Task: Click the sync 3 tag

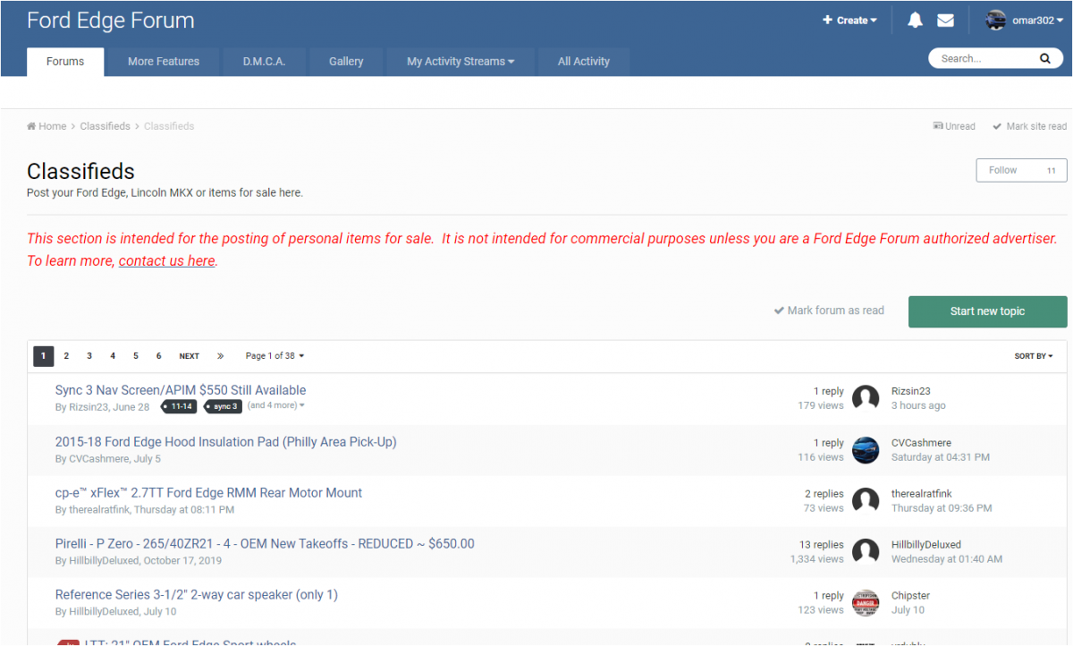Action: [223, 406]
